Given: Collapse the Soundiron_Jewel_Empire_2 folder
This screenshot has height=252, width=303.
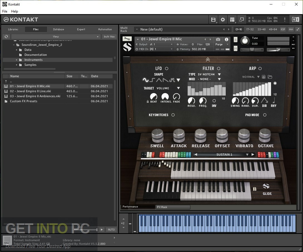Looking at the screenshot, I should pos(14,45).
